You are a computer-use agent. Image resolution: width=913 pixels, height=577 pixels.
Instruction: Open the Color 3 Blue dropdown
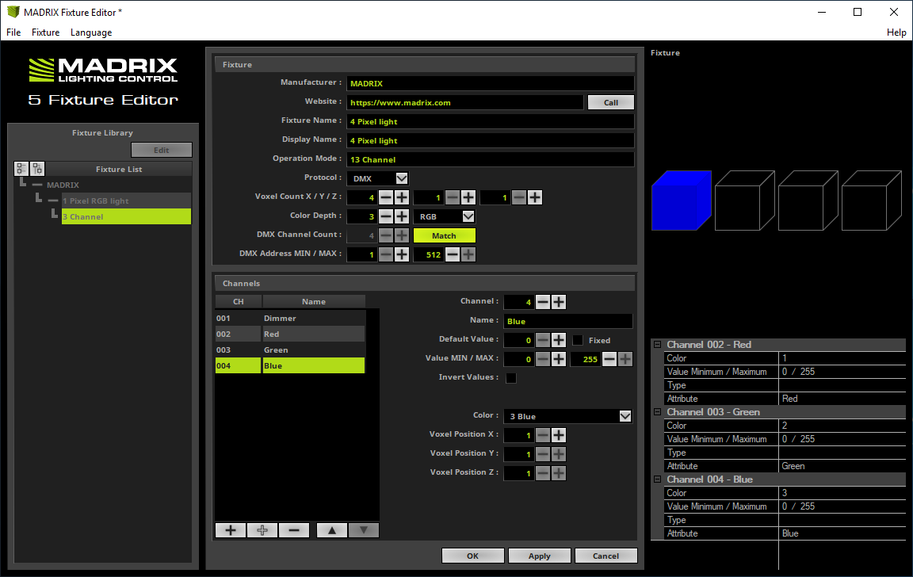click(625, 416)
